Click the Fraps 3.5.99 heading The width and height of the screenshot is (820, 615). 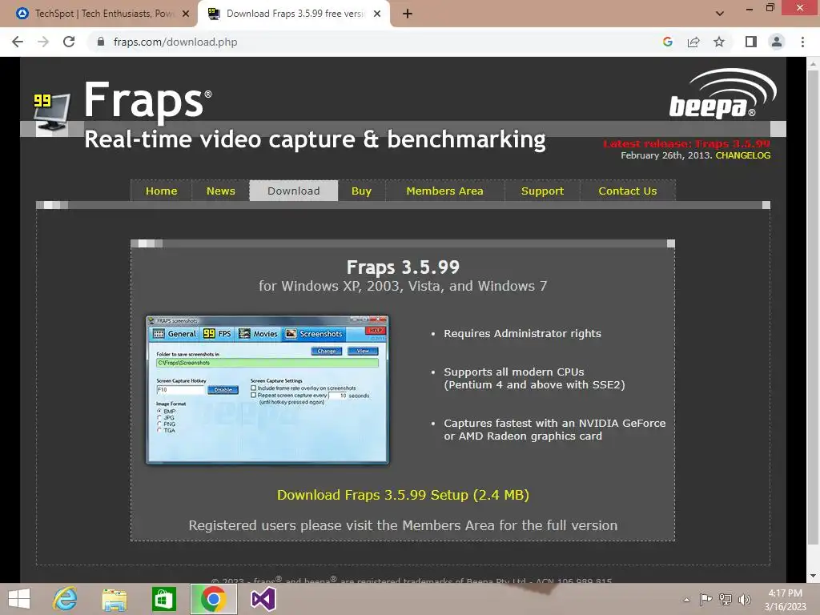(403, 267)
